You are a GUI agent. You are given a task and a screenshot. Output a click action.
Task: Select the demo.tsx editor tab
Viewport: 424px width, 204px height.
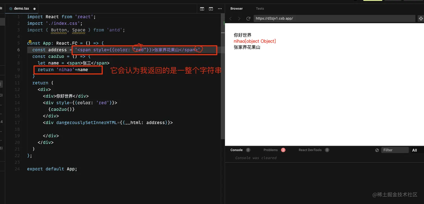coord(22,9)
